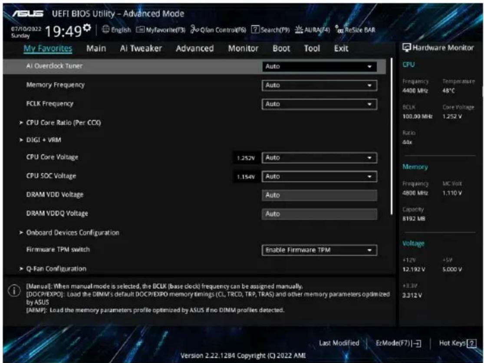Open Qfan Control(F6) fan tool
Viewport: 484px width, 363px height.
point(218,30)
